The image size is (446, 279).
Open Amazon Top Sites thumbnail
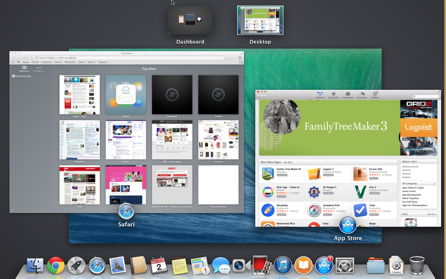coord(219,140)
